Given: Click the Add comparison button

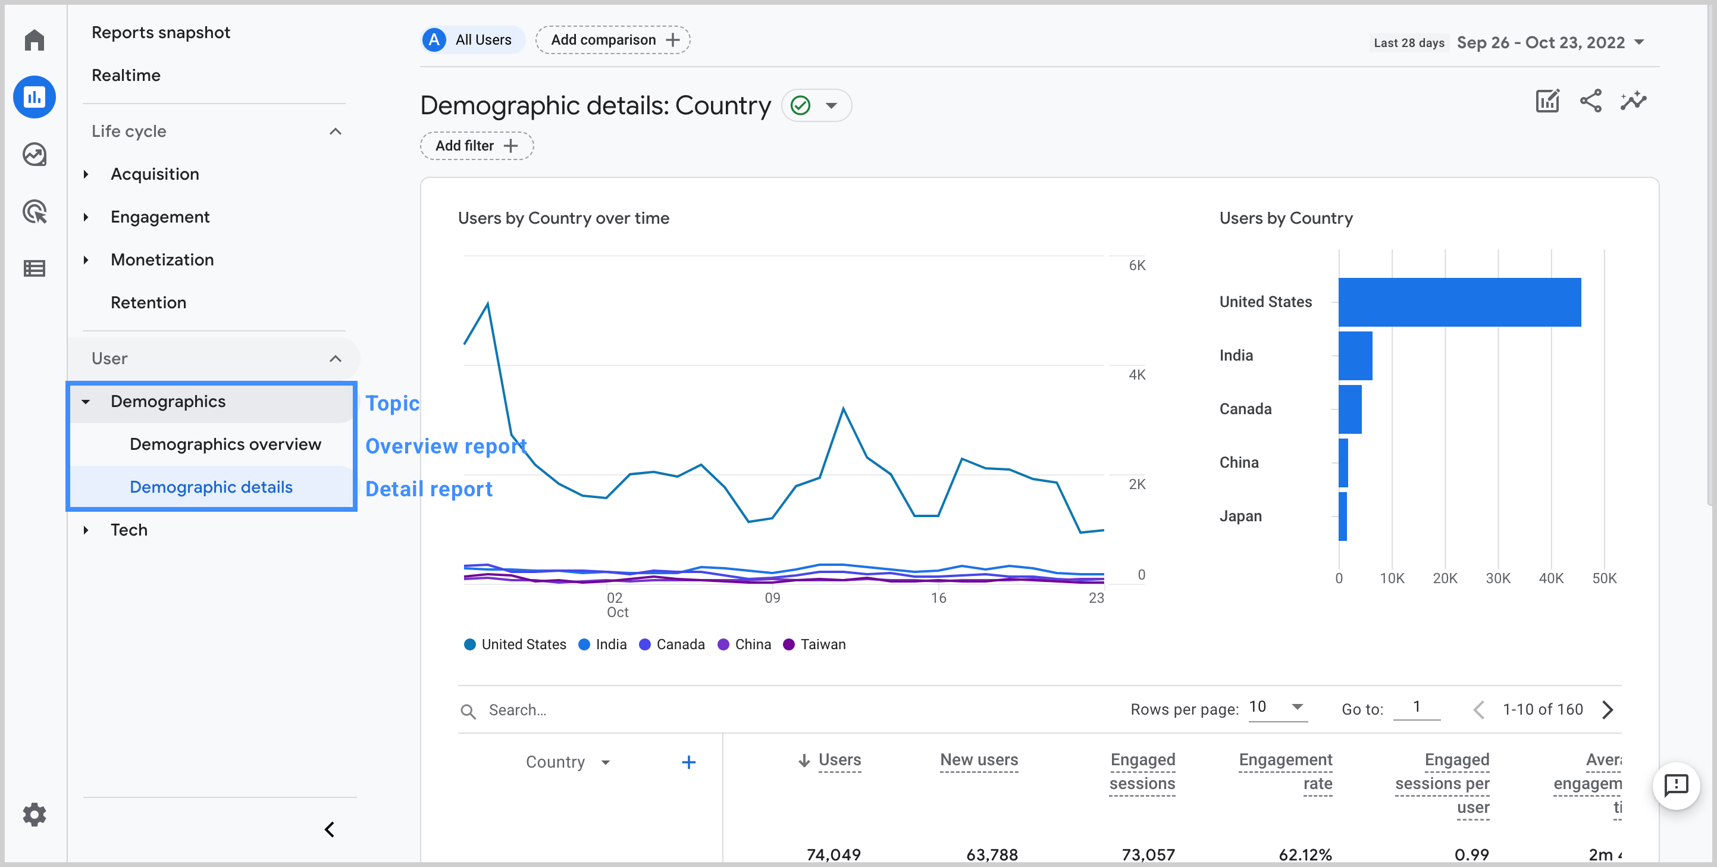Looking at the screenshot, I should [x=613, y=40].
